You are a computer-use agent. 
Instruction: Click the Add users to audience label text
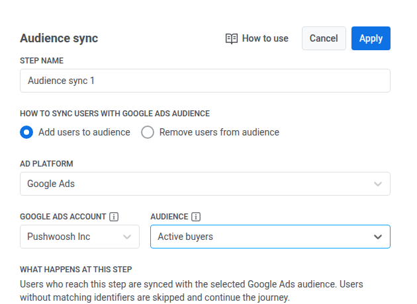[84, 132]
